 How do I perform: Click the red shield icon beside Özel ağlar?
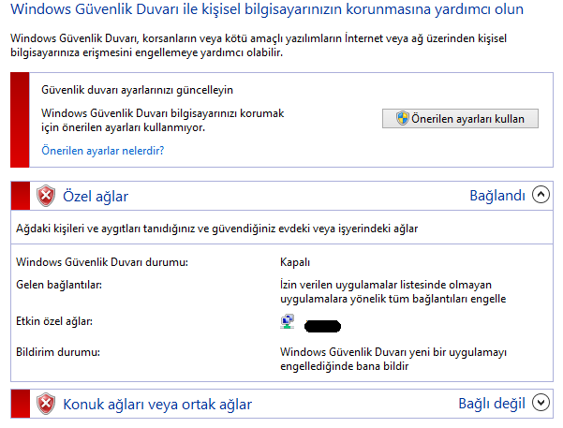point(46,196)
